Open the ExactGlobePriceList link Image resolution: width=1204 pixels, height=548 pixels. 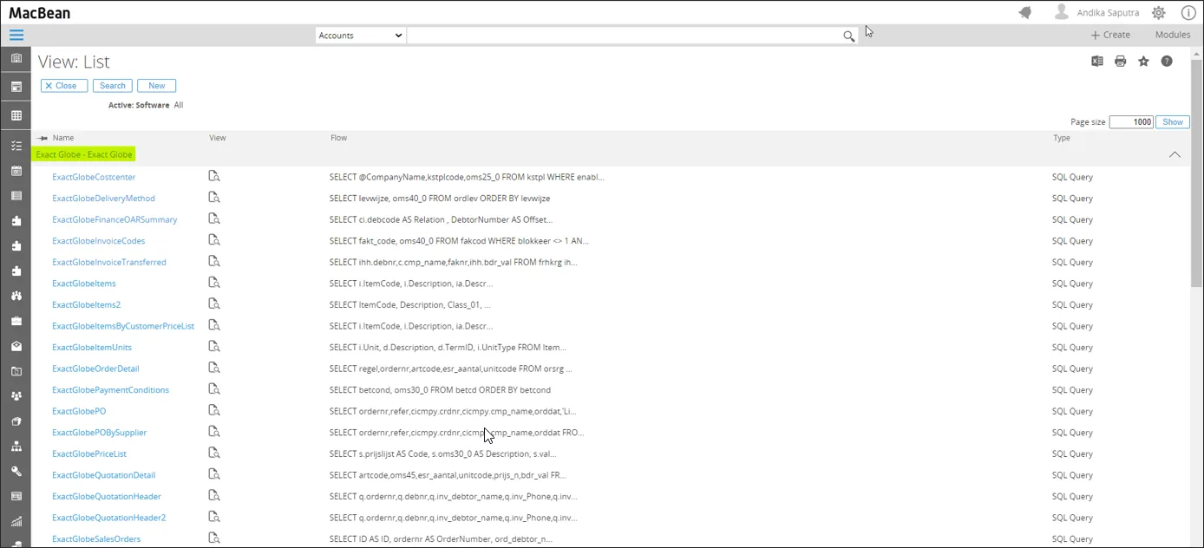pos(89,453)
